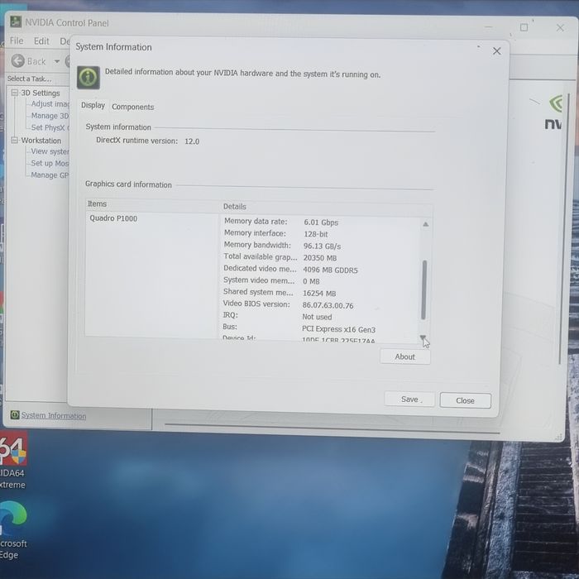Click the Bus PCI Express x16 Gen3 row
The width and height of the screenshot is (579, 579).
[x=299, y=328]
